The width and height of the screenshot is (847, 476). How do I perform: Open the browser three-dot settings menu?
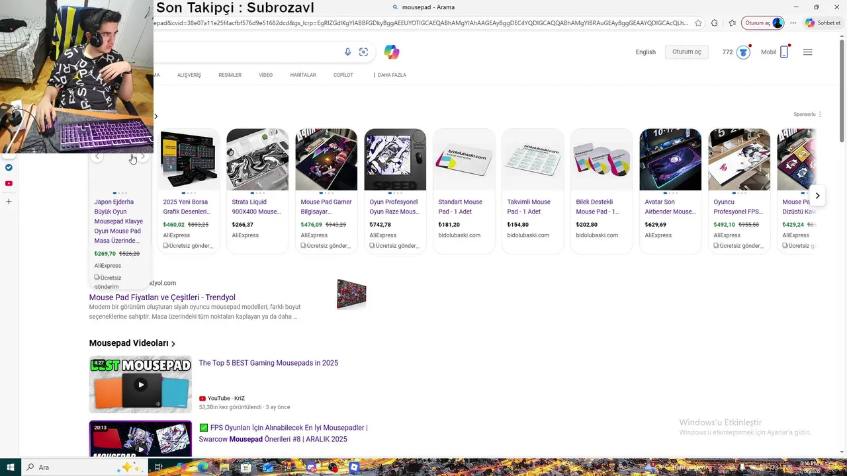pyautogui.click(x=793, y=23)
